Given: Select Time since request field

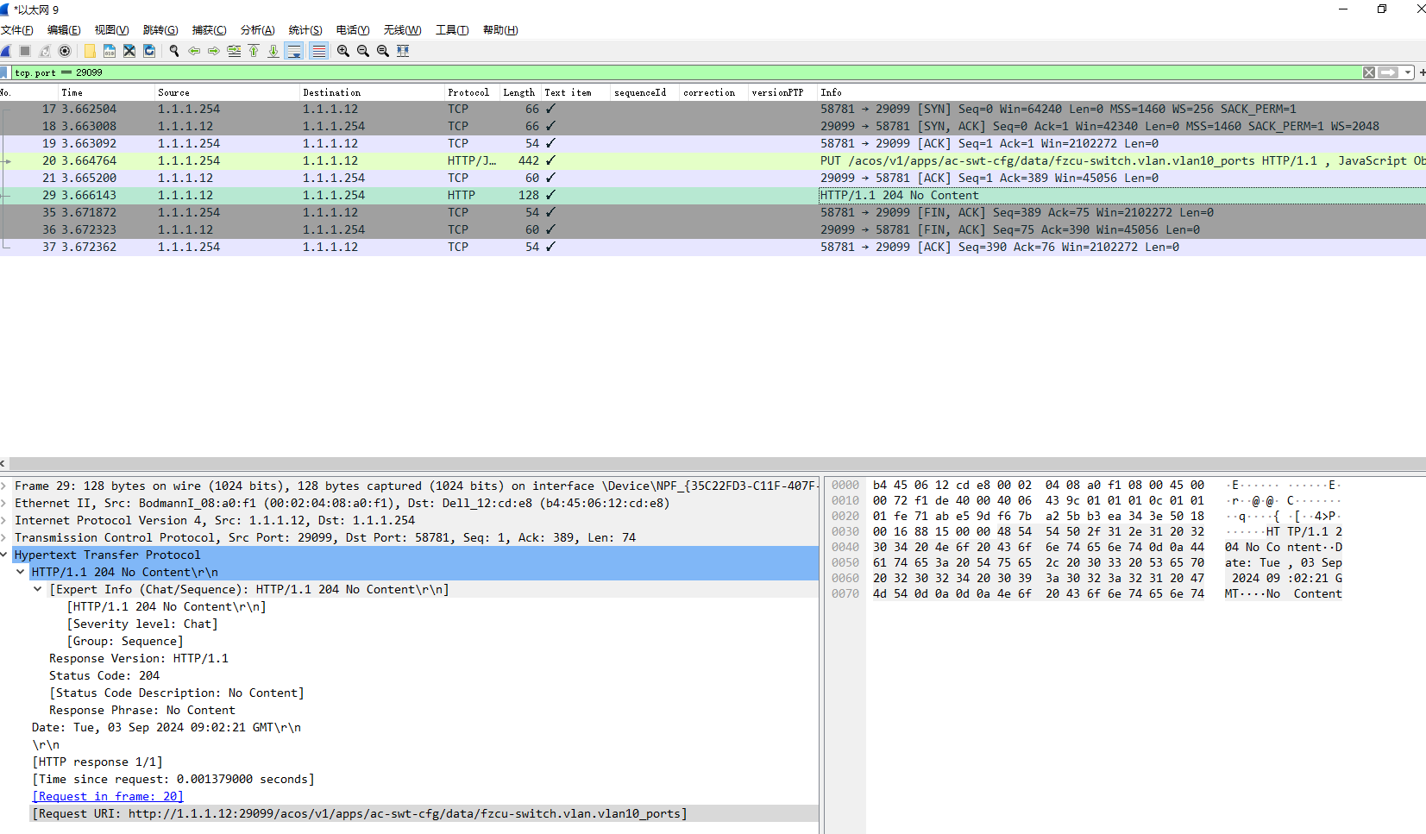Looking at the screenshot, I should point(173,780).
